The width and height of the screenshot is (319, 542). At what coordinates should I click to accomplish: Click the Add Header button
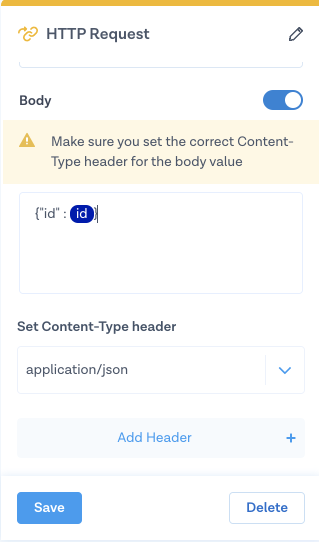coord(155,438)
